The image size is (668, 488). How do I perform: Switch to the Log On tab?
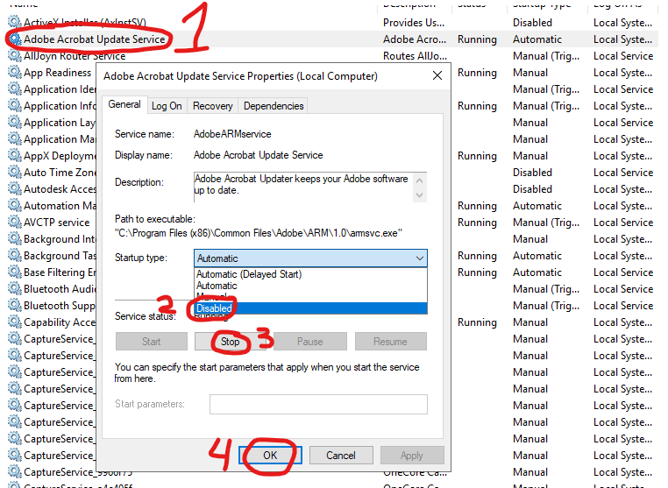[x=167, y=106]
